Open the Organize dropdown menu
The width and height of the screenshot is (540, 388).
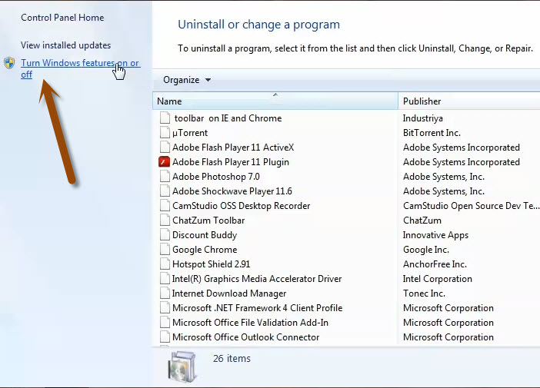click(x=187, y=80)
